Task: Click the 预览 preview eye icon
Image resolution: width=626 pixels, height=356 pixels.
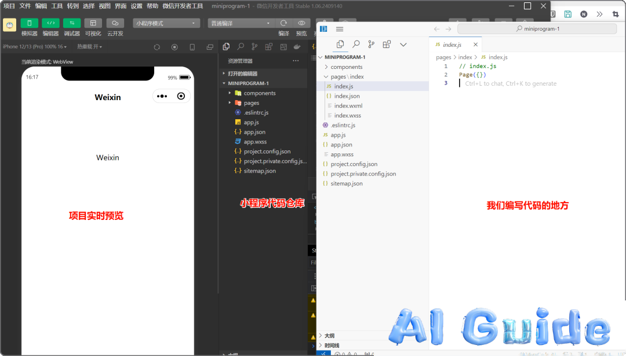Action: (x=301, y=23)
